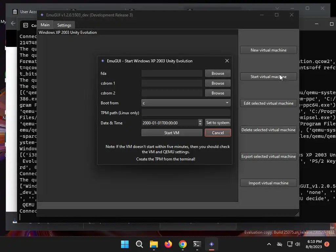Open File Explorer from the taskbar
The image size is (336, 252).
tap(154, 244)
